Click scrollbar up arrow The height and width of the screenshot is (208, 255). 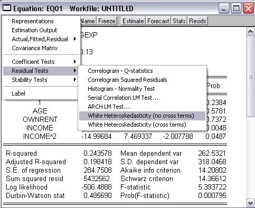tap(250, 32)
